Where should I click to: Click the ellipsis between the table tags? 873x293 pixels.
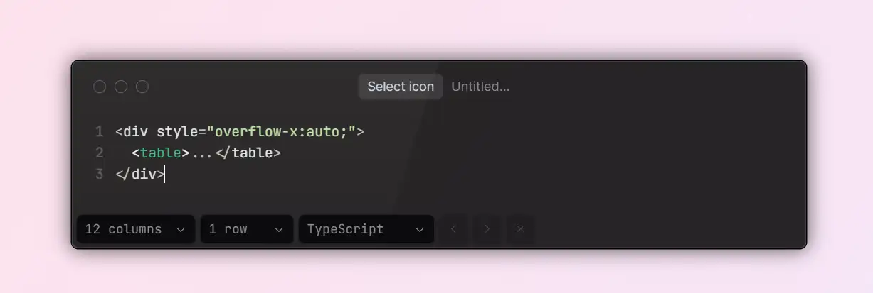(202, 153)
